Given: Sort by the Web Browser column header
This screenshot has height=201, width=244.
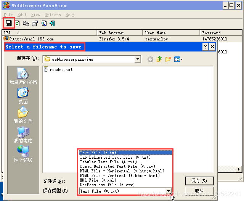Looking at the screenshot, I should click(120, 33).
